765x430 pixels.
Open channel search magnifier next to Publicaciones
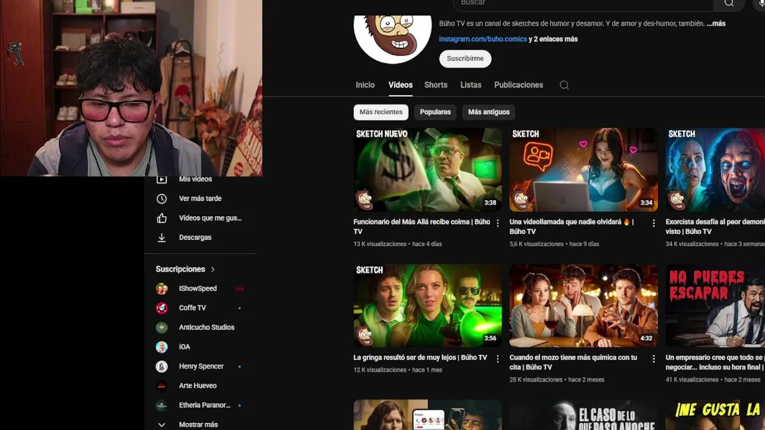pos(564,85)
